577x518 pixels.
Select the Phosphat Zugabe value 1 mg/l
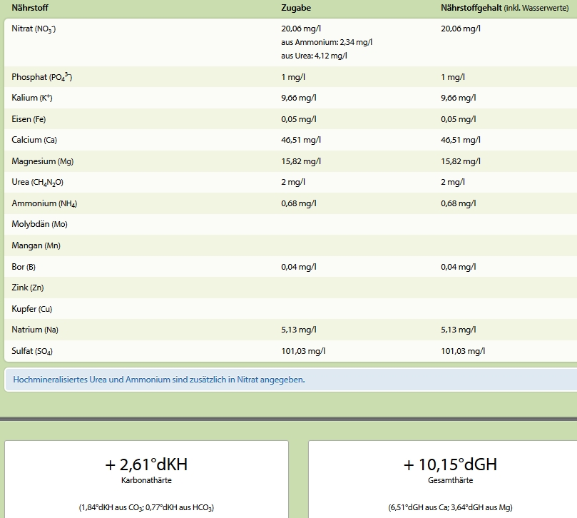point(293,77)
